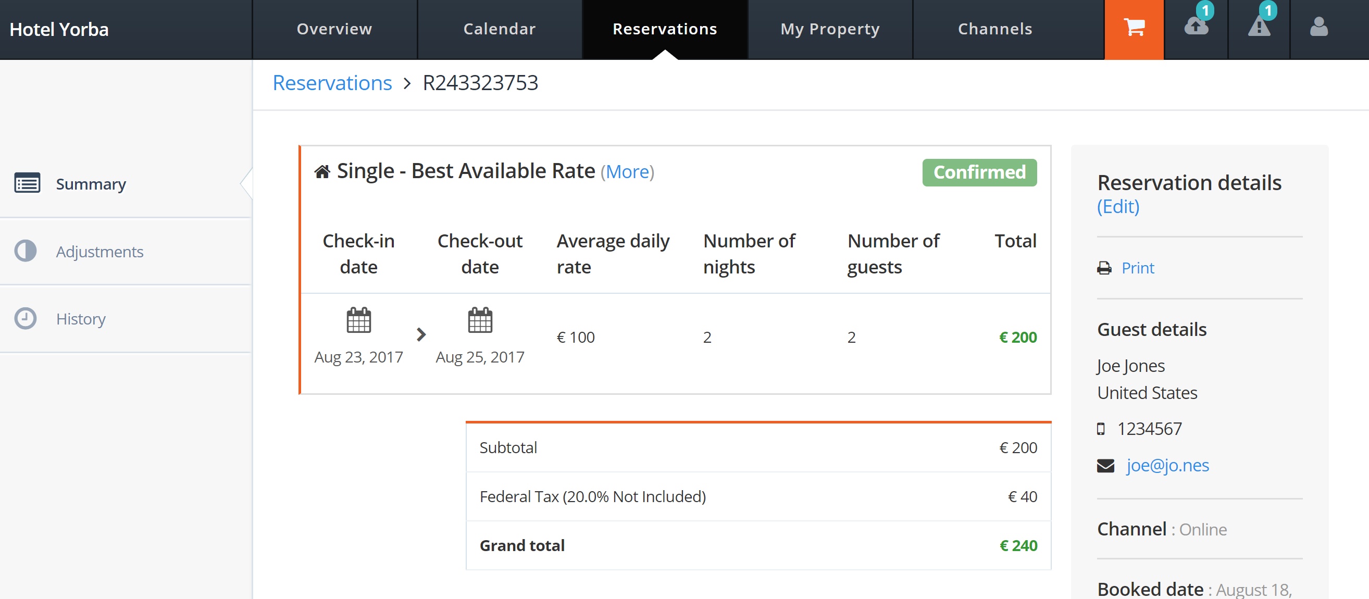The image size is (1369, 599).
Task: Click the reservation number R243323753
Action: click(480, 83)
